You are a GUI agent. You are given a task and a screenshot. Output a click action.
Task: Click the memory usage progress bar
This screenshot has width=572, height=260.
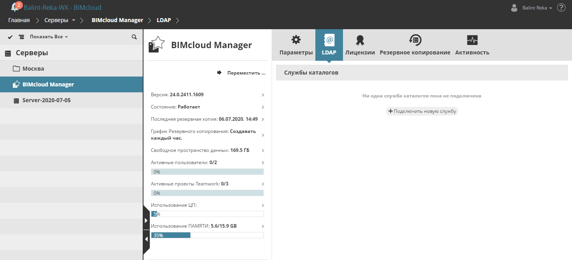(x=207, y=235)
